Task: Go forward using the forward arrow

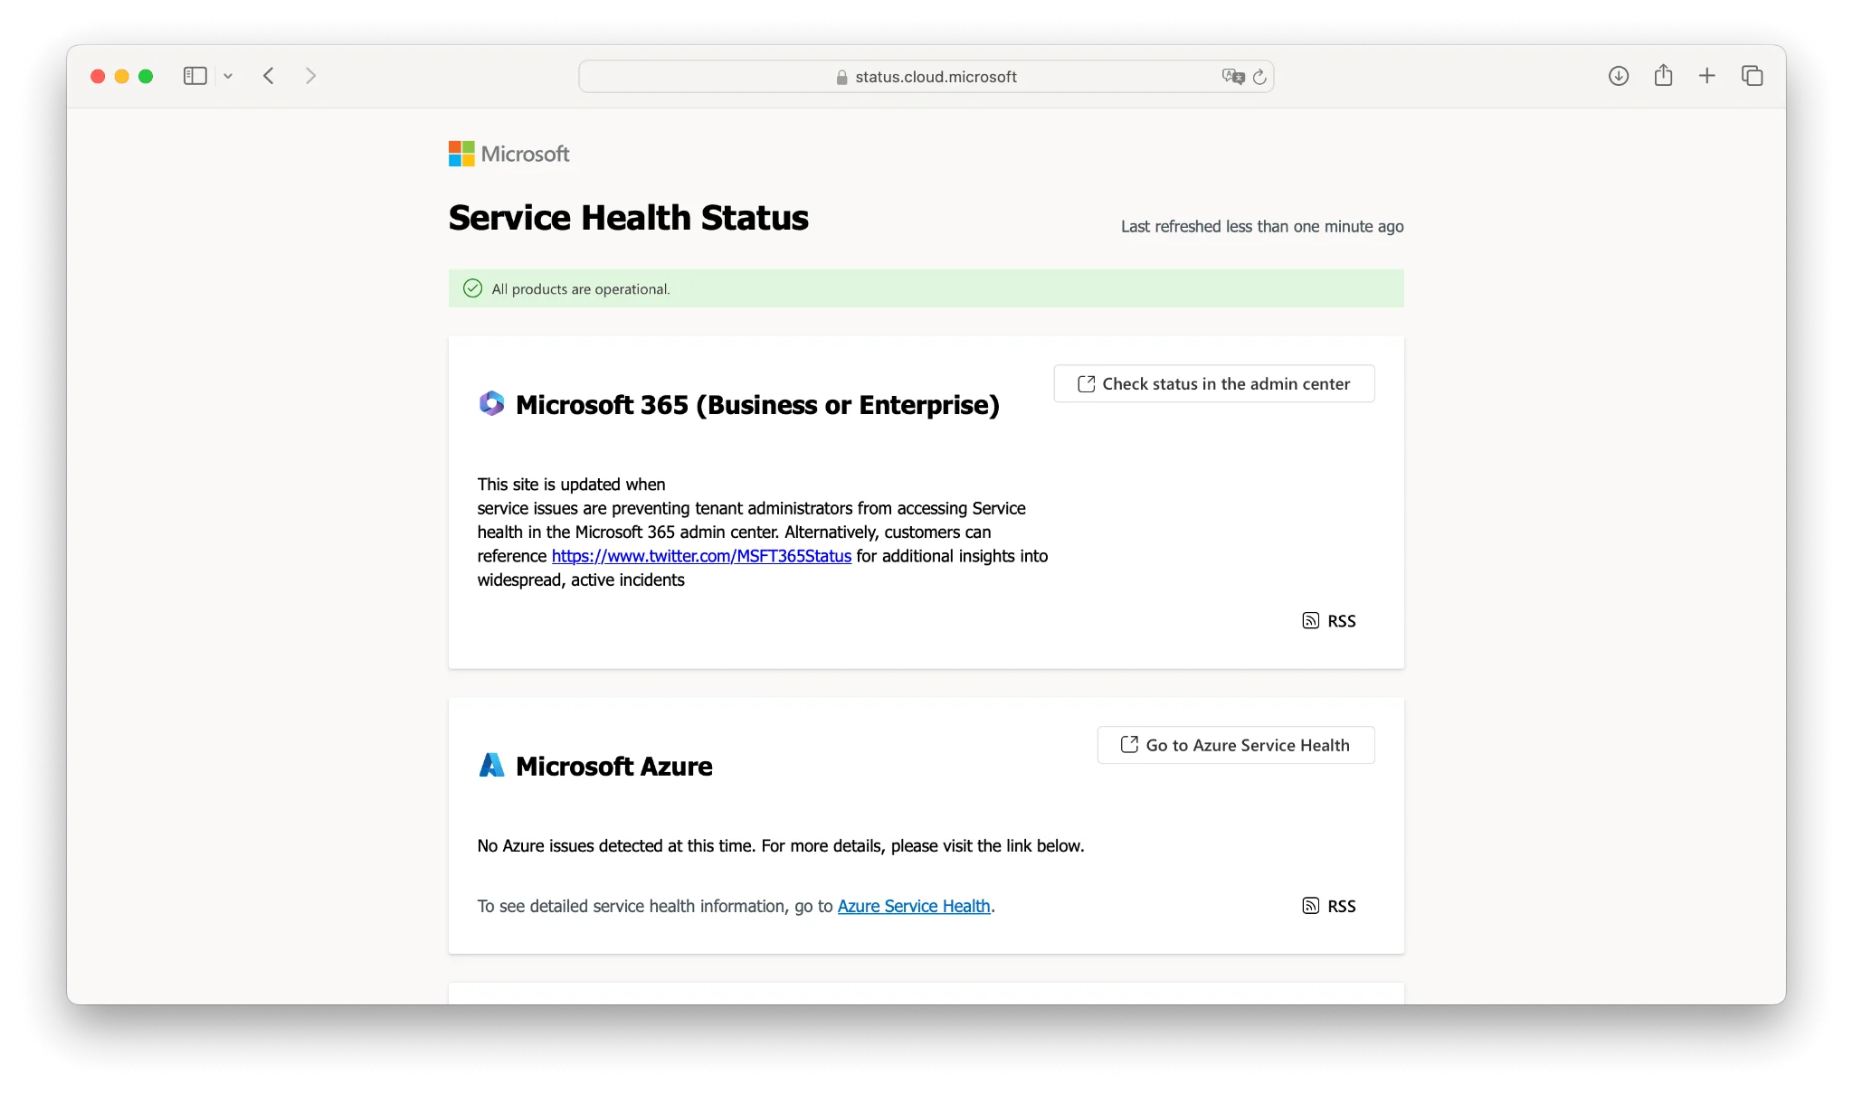Action: point(310,76)
